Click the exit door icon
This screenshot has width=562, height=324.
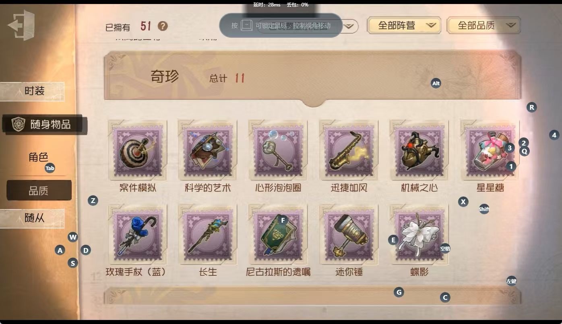tap(21, 25)
